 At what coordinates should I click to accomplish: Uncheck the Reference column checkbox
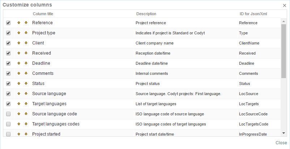coord(8,23)
